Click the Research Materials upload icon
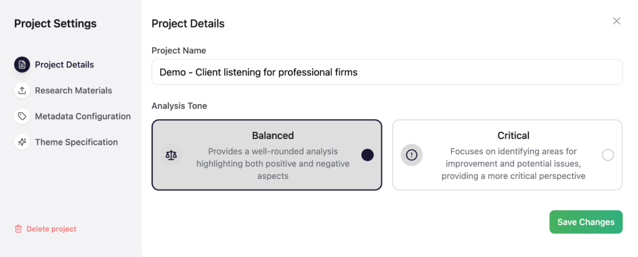638x257 pixels. 22,90
